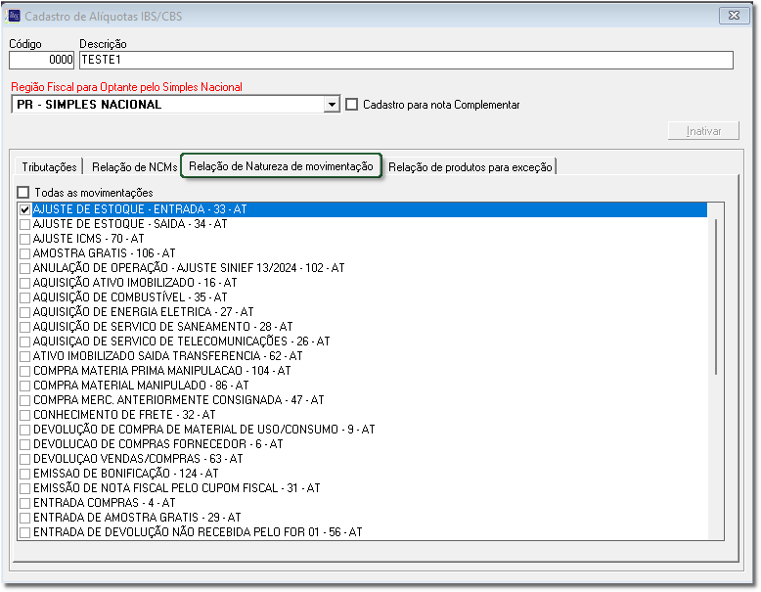Screen dimensions: 761x592
Task: Enable COMPRA MATERIA PRIMA MANIPULACAO checkbox
Action: click(24, 371)
